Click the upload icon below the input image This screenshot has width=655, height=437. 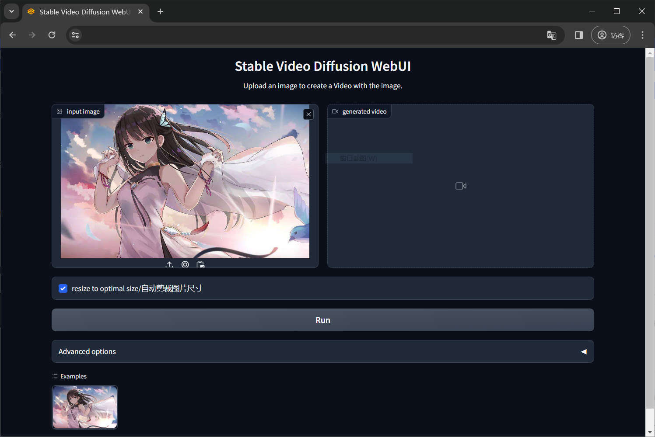[170, 264]
